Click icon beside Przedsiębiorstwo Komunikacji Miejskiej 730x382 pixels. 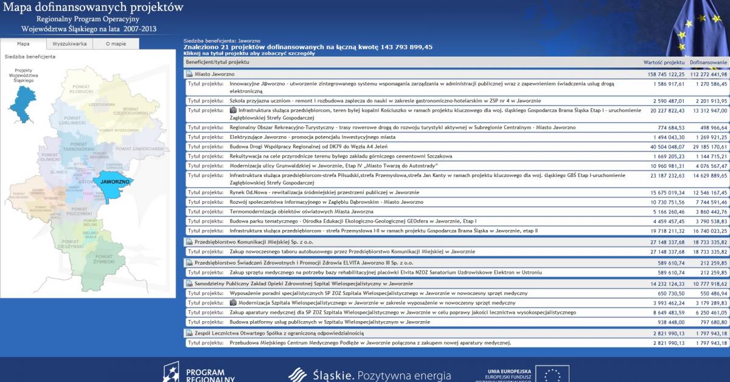coord(189,241)
